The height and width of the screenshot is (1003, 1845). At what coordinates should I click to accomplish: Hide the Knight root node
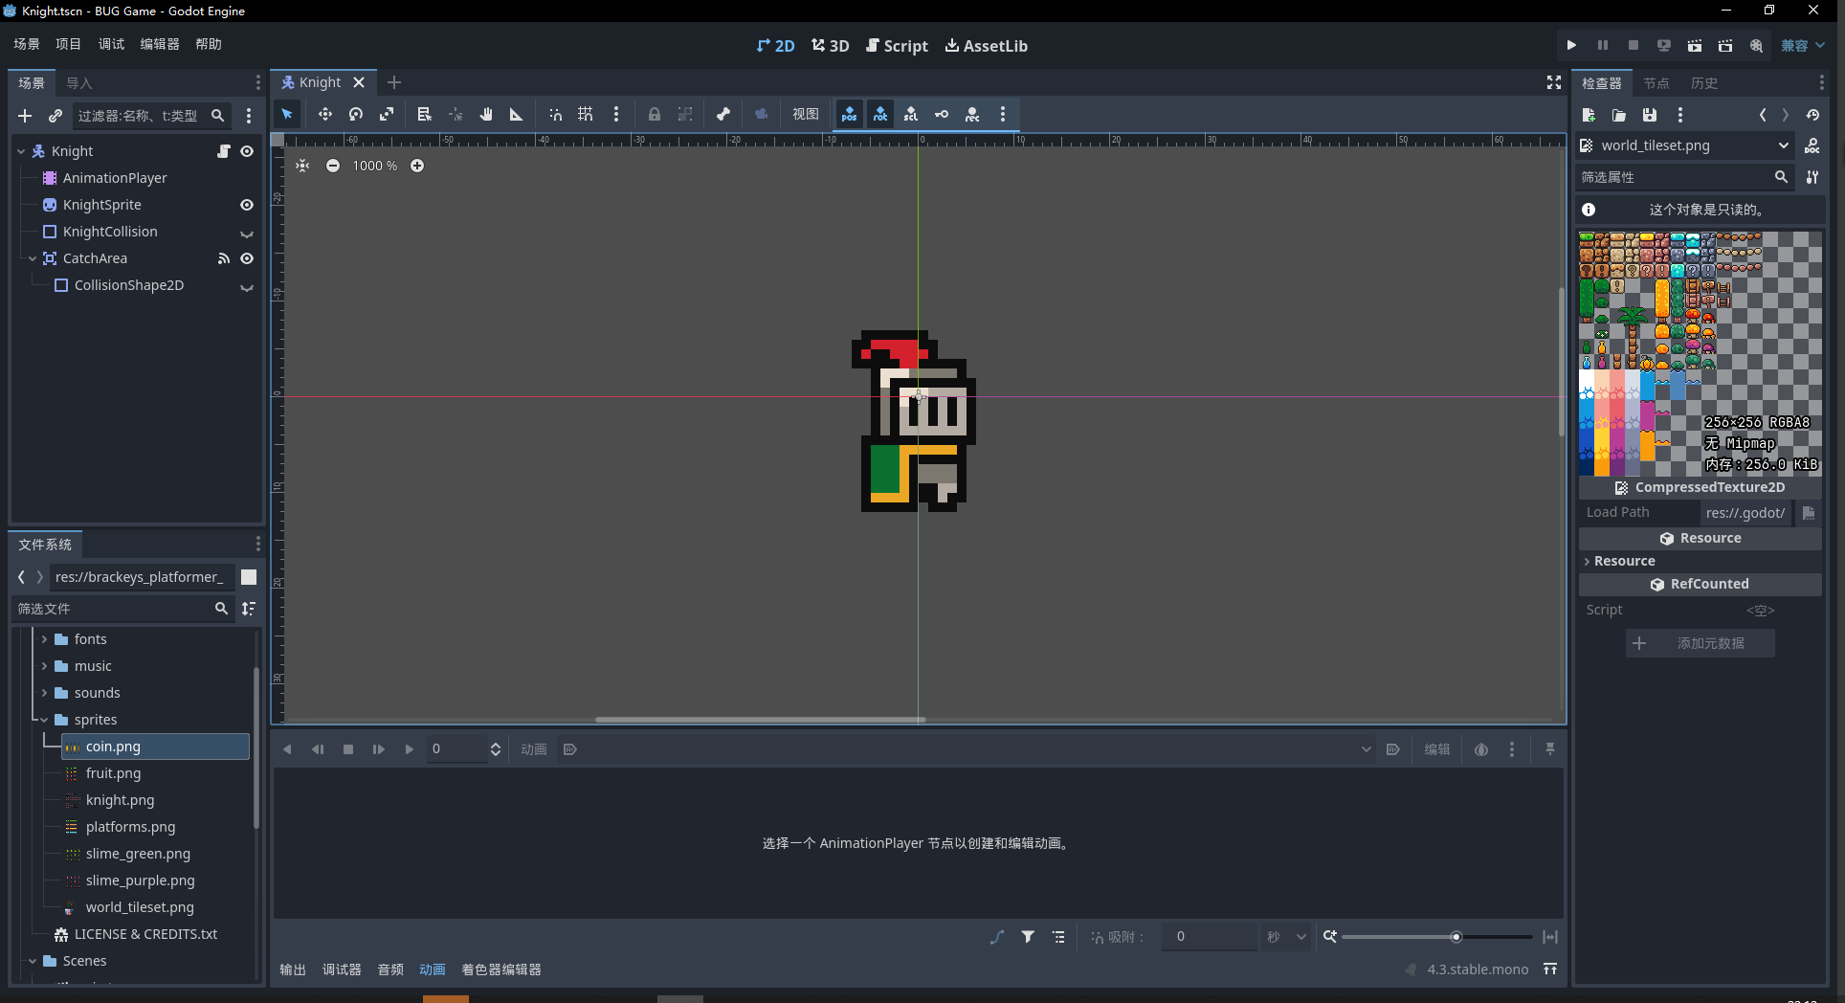247,151
